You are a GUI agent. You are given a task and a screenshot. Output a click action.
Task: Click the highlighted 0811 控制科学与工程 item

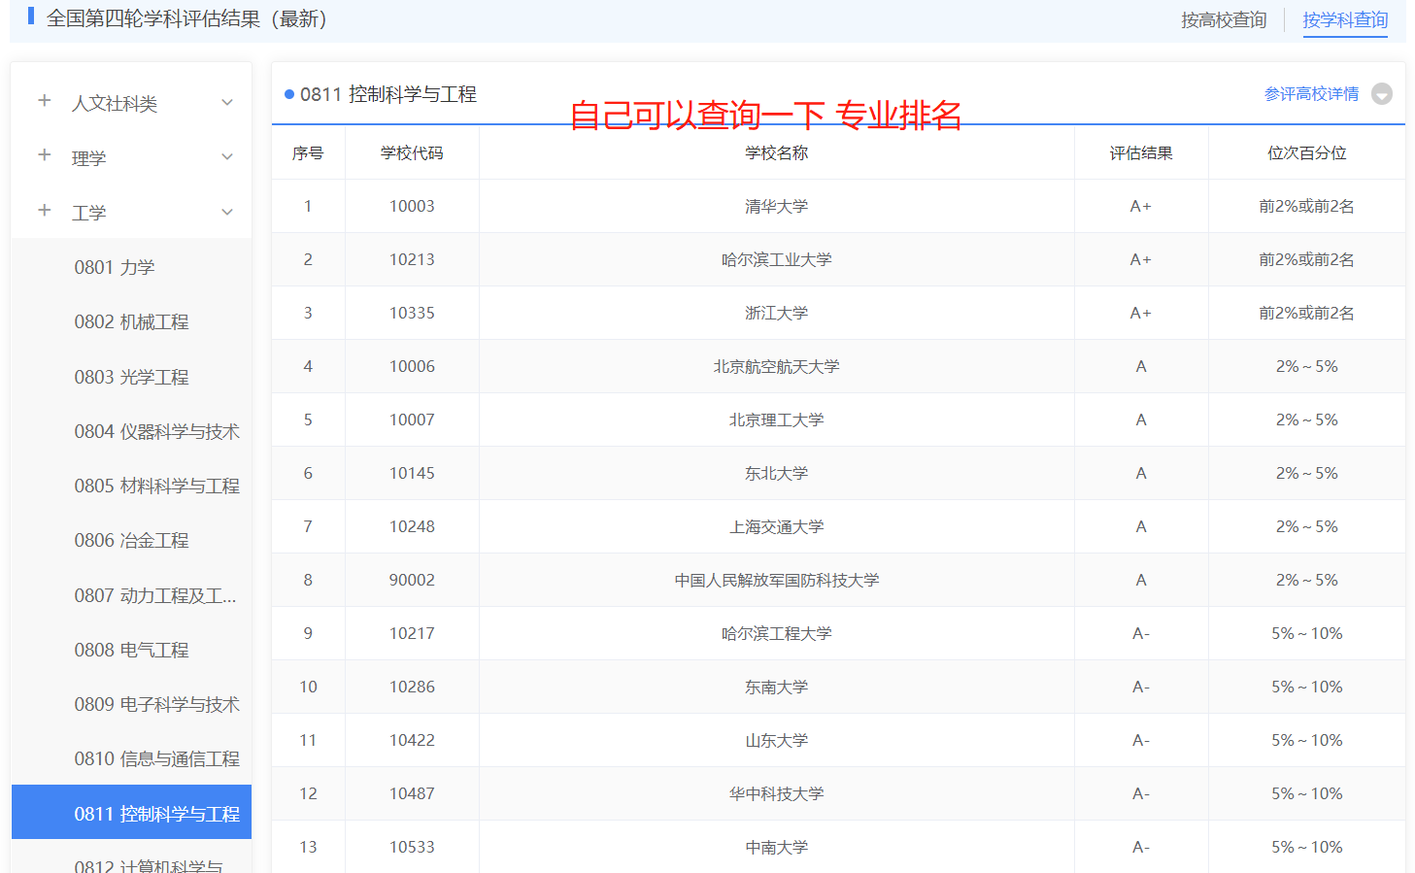pos(155,812)
